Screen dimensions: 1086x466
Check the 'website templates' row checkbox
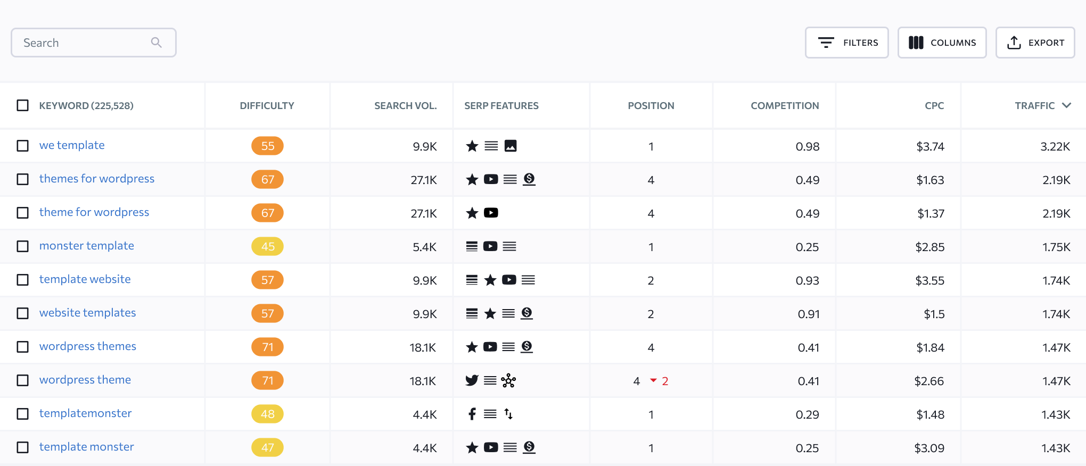click(23, 313)
